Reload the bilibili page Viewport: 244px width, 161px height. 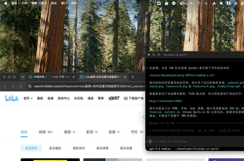(21, 86)
